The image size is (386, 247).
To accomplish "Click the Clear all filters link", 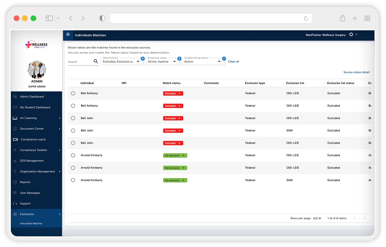I will [x=233, y=61].
